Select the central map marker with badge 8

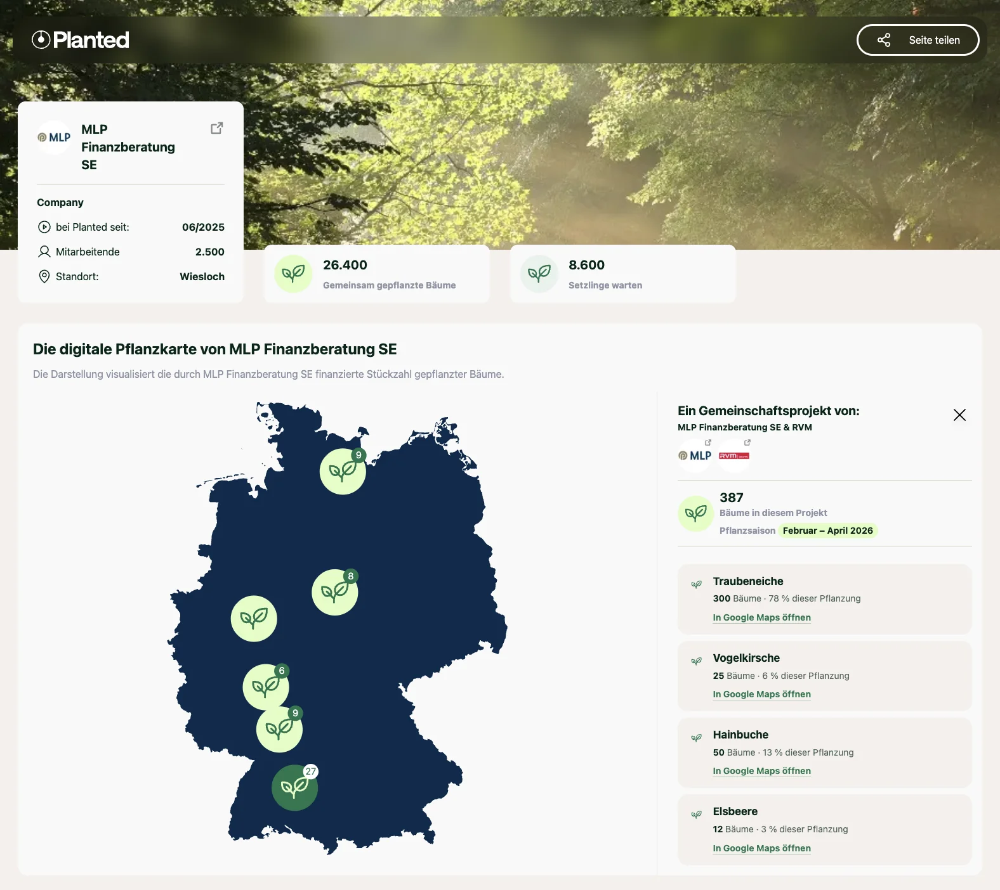point(335,592)
